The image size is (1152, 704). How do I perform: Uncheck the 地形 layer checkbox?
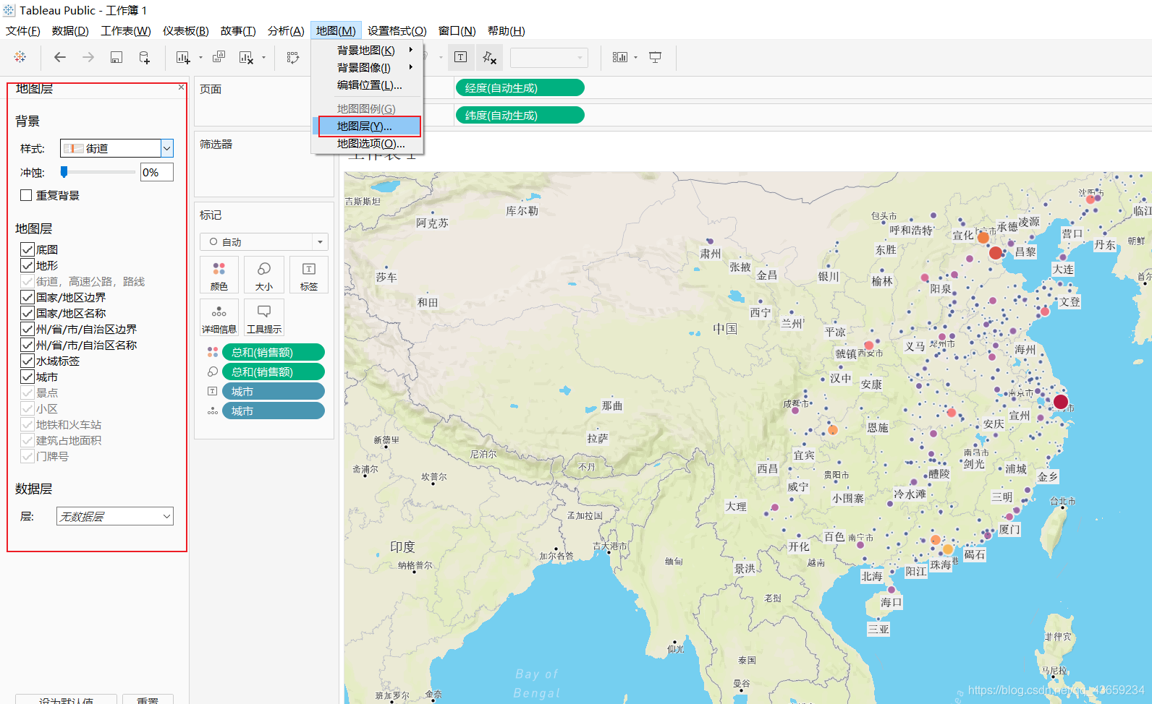(x=27, y=265)
